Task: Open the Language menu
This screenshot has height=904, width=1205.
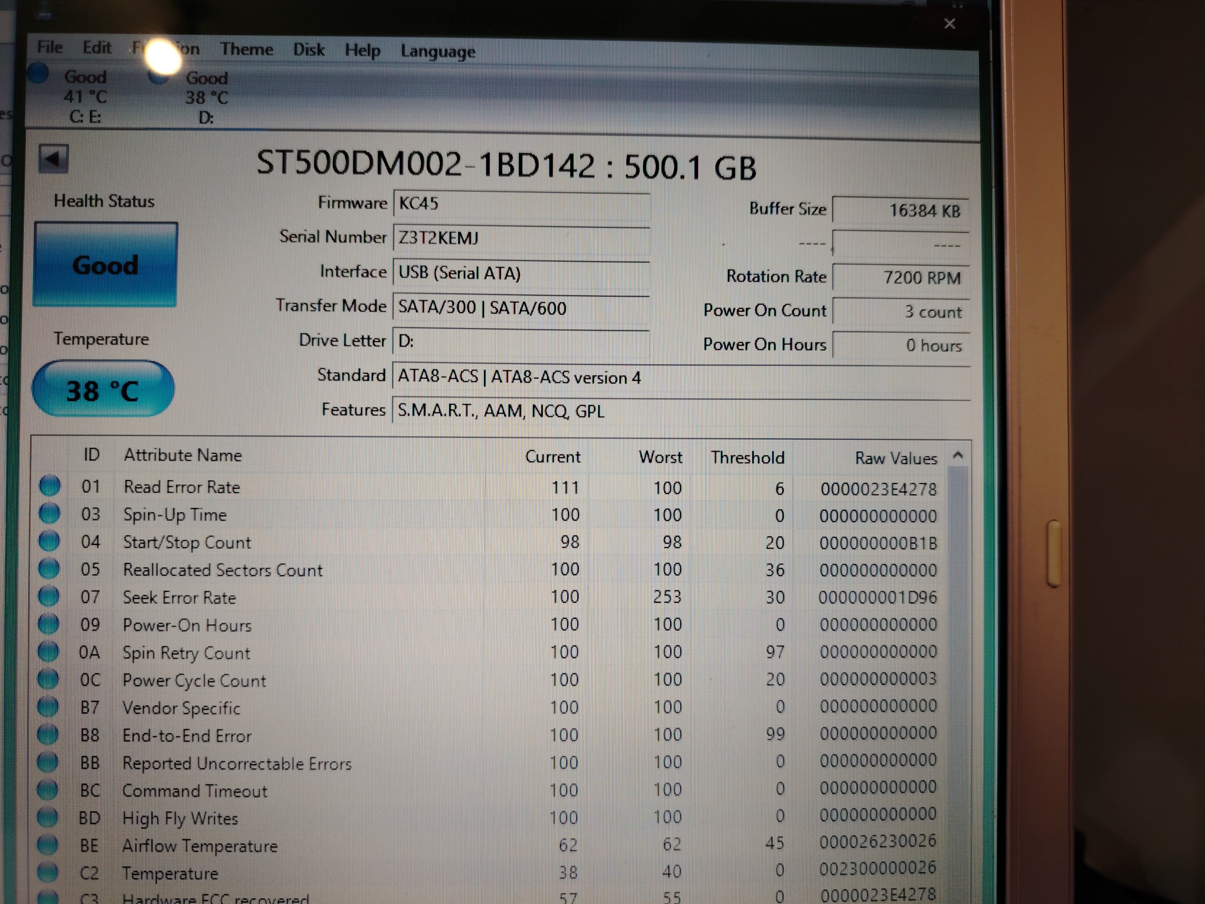Action: pyautogui.click(x=437, y=52)
